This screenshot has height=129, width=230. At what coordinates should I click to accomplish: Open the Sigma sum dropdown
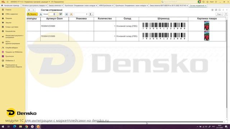tap(91, 14)
